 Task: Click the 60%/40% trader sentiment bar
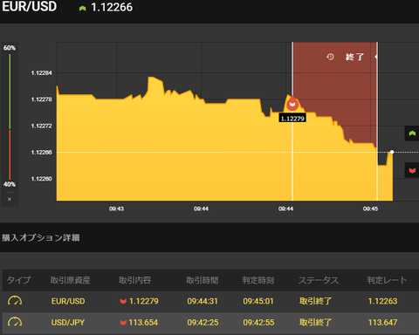(x=10, y=116)
